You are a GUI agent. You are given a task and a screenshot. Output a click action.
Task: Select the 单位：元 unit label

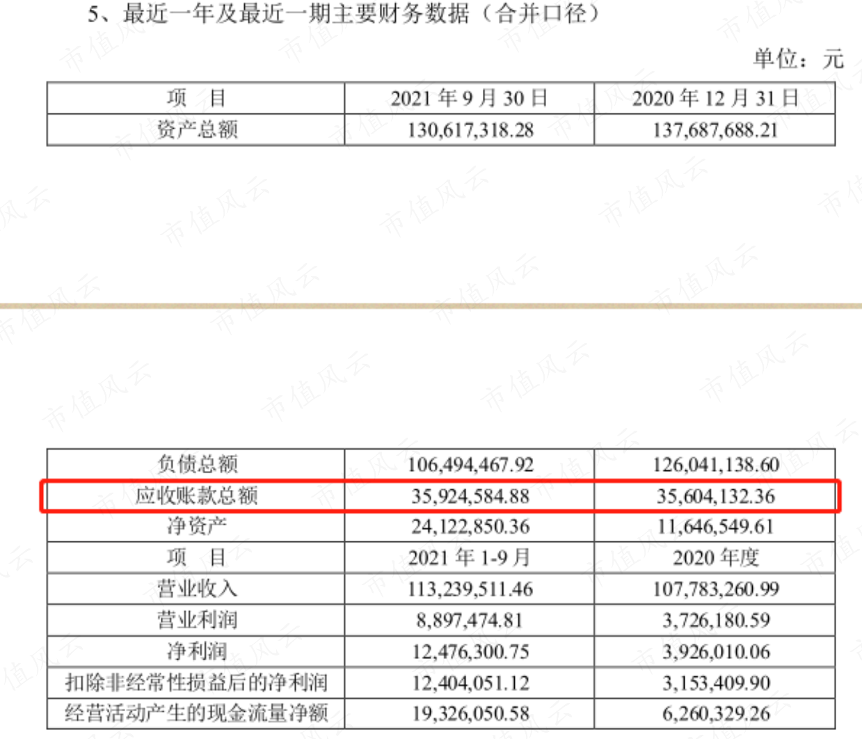point(799,58)
